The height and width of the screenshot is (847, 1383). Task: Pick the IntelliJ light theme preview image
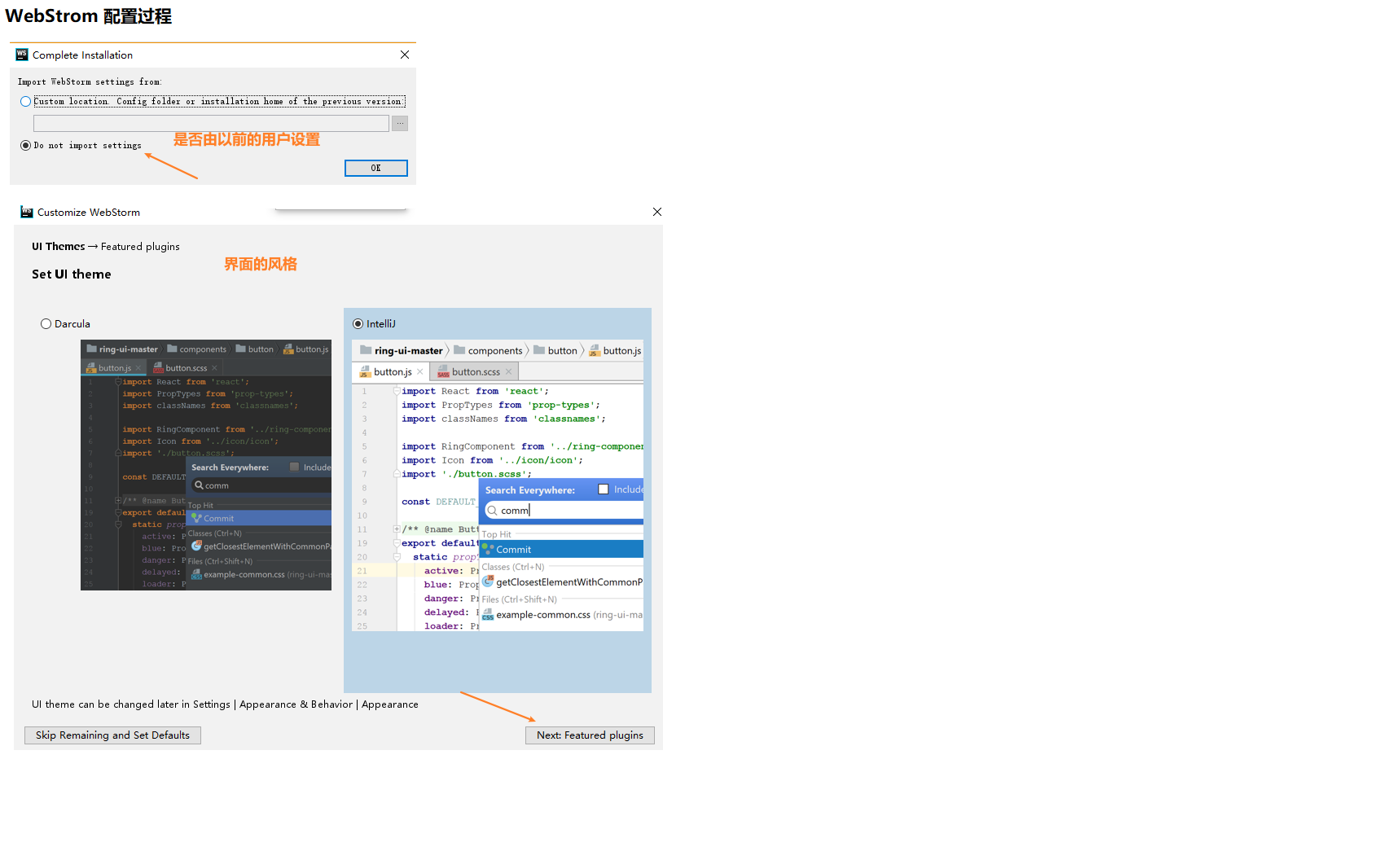coord(498,485)
